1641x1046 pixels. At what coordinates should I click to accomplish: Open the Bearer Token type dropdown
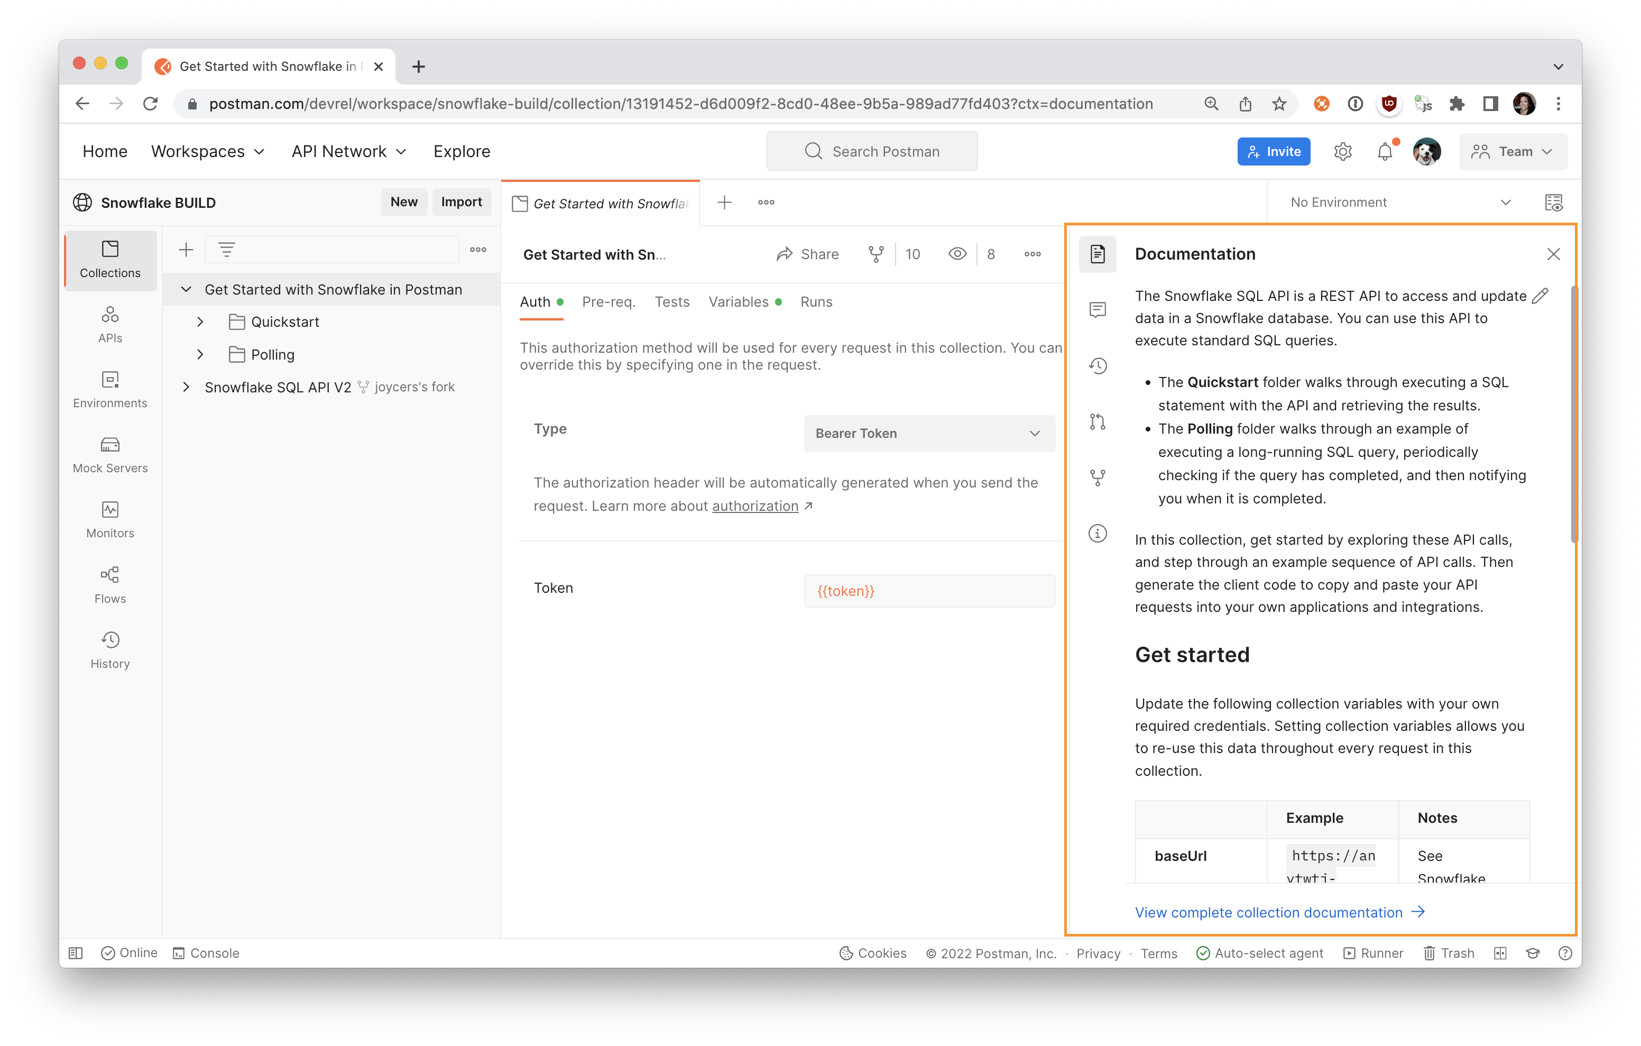click(929, 434)
